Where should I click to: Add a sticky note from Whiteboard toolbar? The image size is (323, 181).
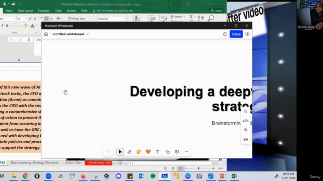point(139,152)
